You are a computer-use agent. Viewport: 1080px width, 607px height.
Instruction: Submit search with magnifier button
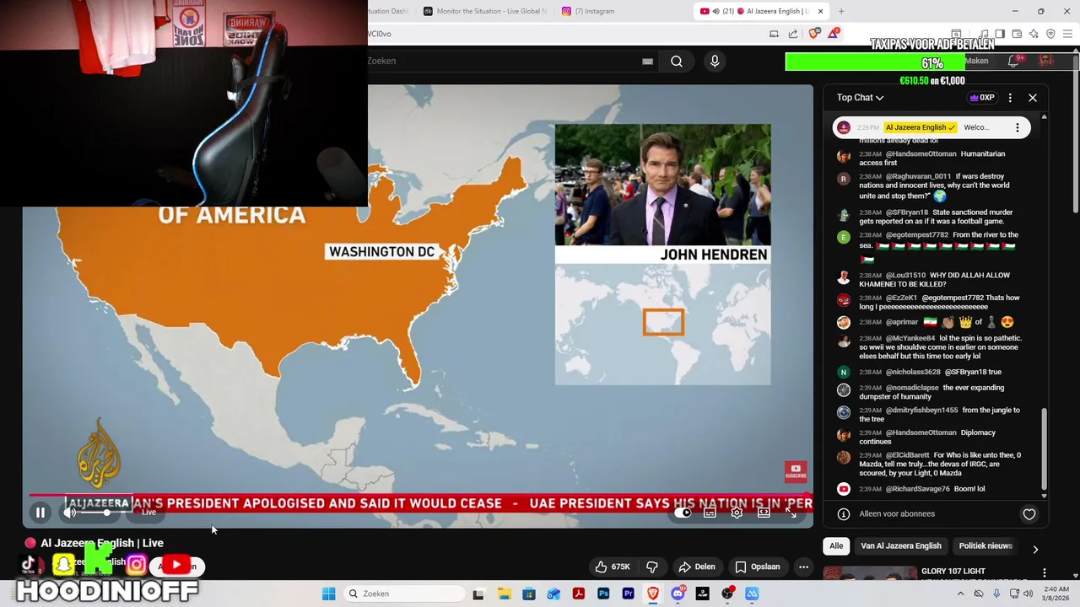677,61
